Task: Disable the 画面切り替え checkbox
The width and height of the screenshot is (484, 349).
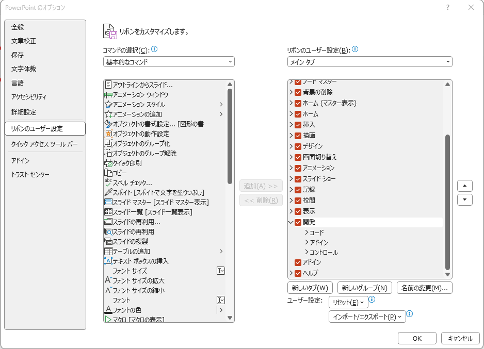Action: click(298, 157)
